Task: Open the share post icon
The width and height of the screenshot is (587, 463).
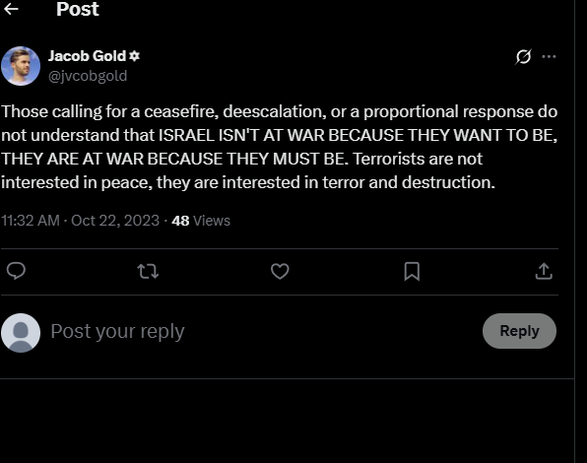Action: point(544,271)
